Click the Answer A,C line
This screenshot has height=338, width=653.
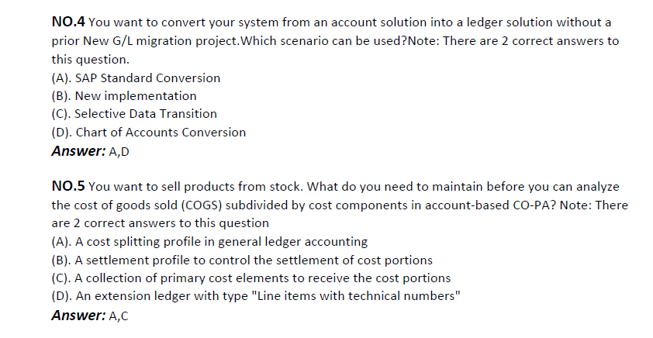click(x=91, y=316)
